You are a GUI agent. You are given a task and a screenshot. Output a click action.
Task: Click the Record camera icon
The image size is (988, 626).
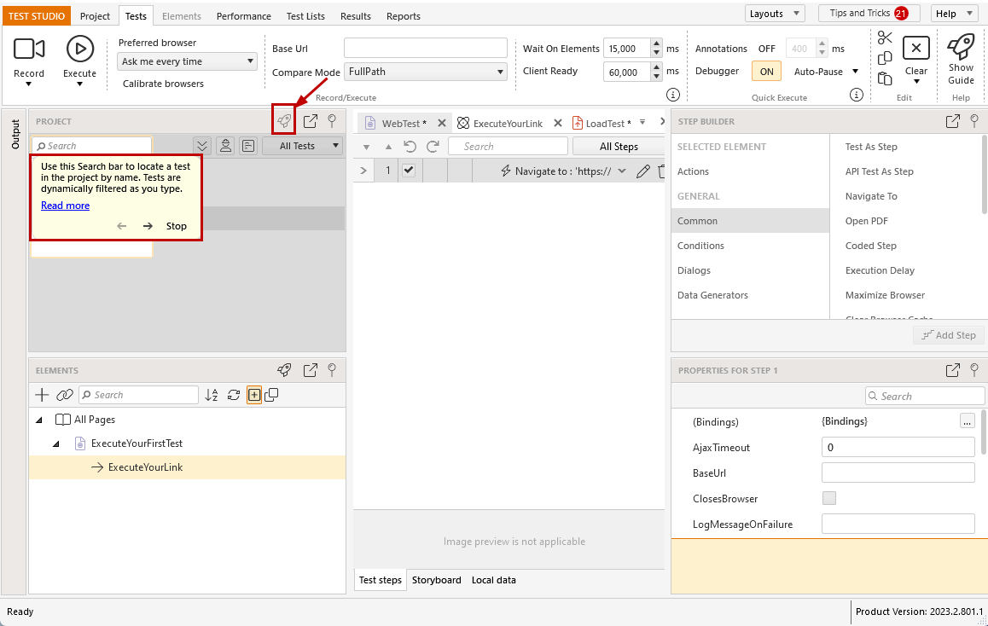coord(29,49)
